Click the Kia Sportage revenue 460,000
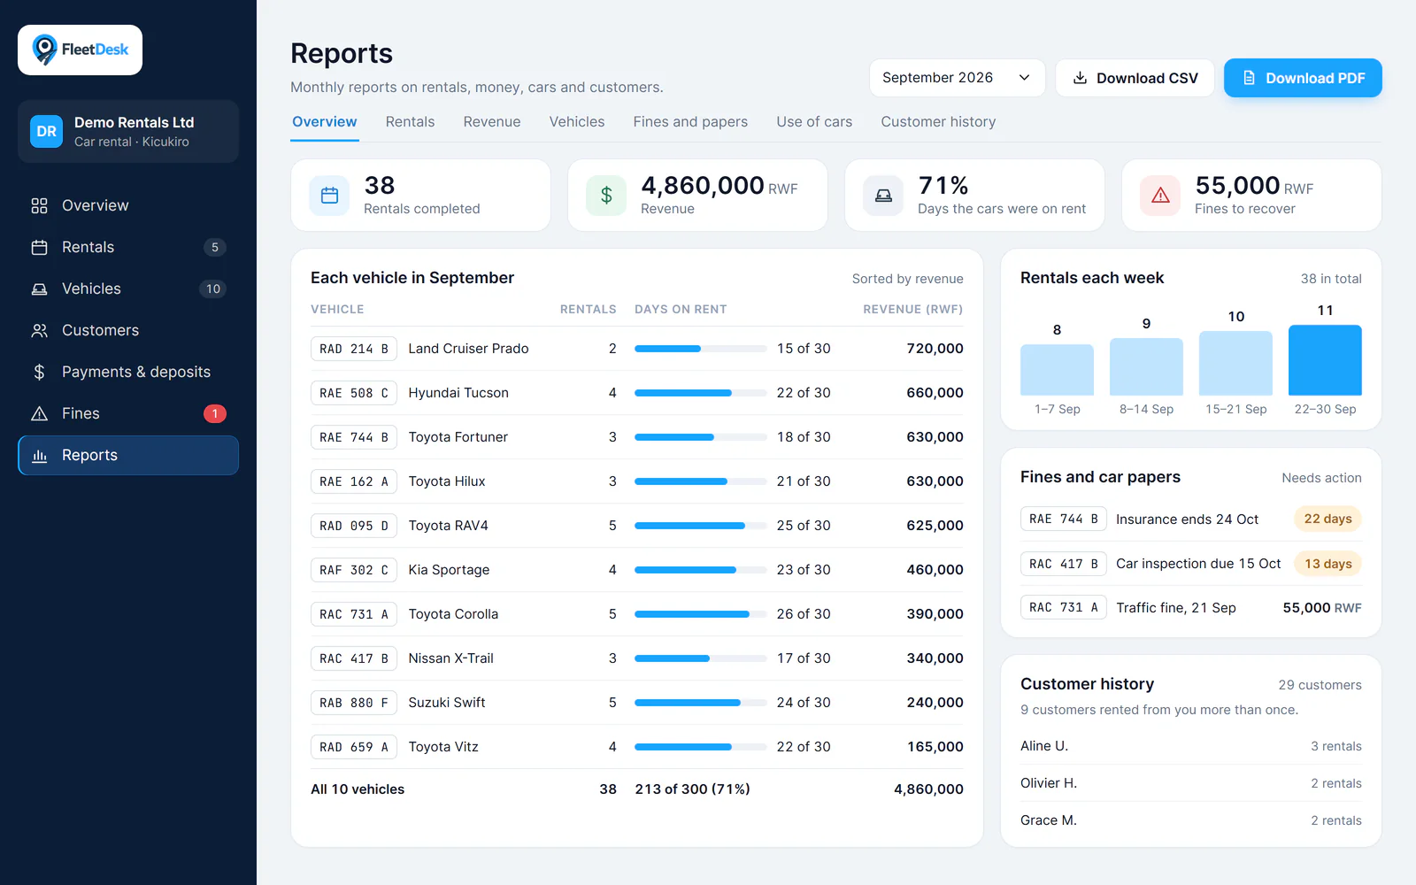1416x885 pixels. pos(935,570)
